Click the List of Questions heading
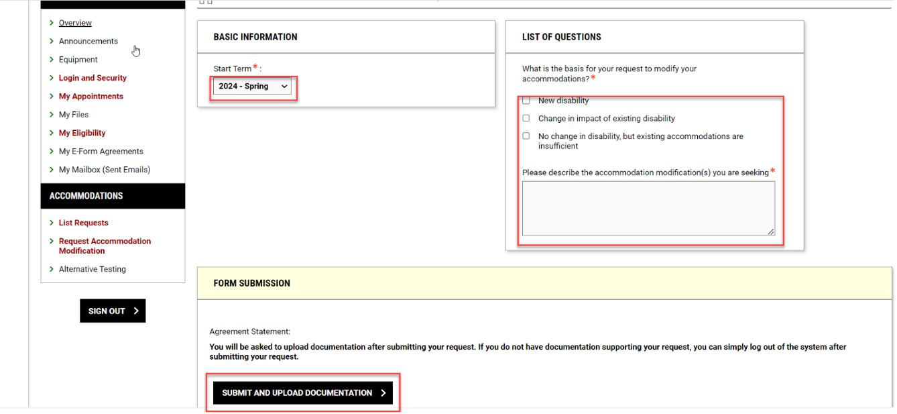Screen dimensions: 897x414 coord(562,37)
